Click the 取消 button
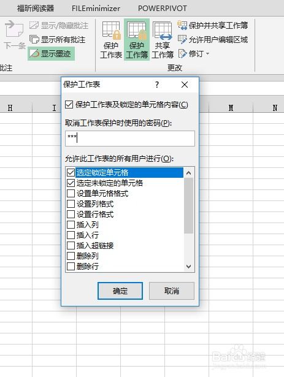This screenshot has height=377, width=284. 172,291
